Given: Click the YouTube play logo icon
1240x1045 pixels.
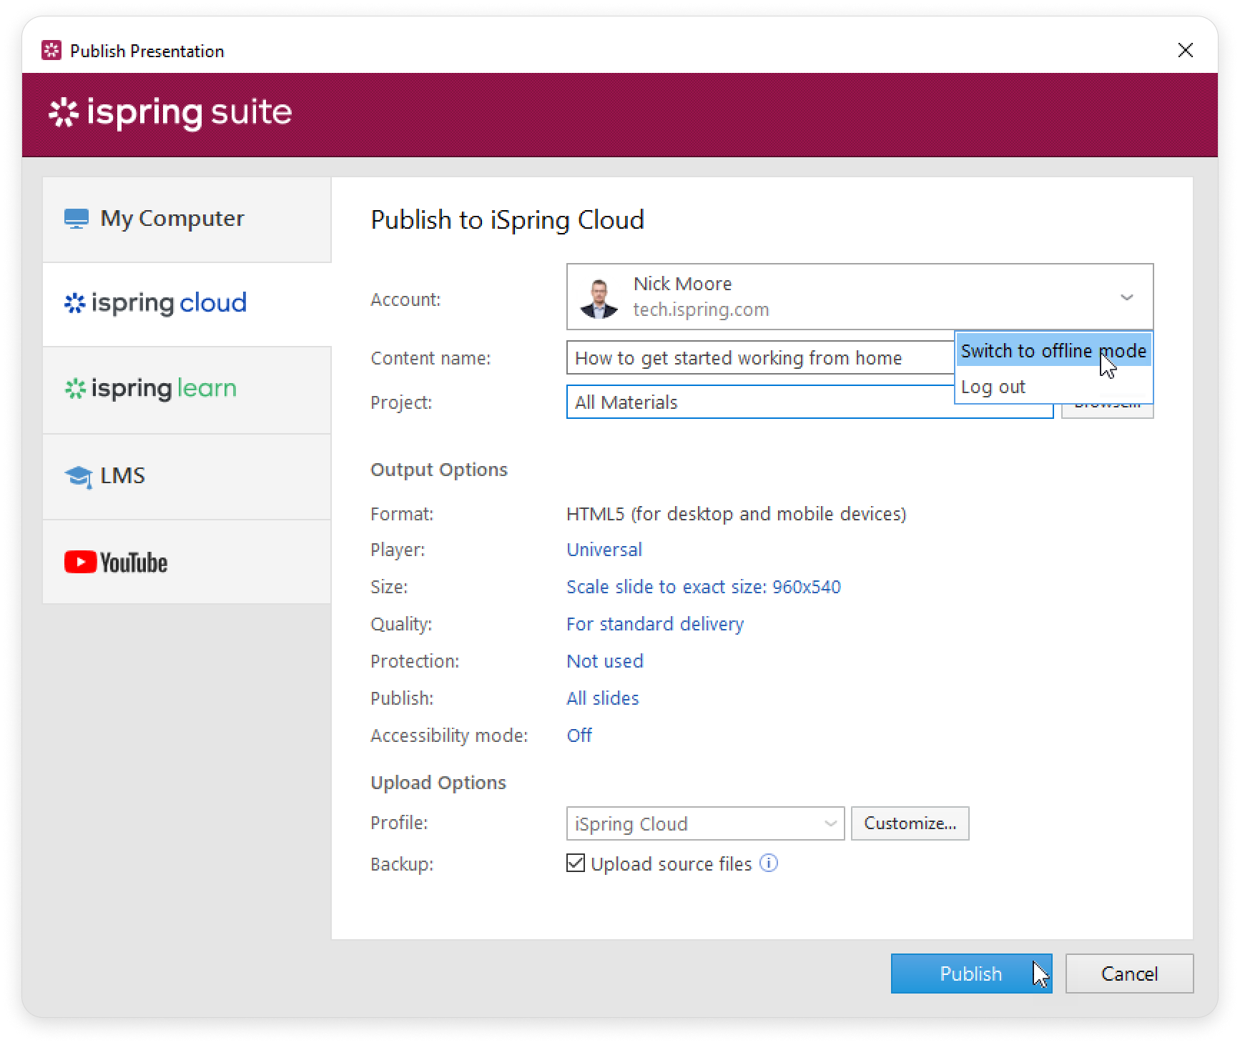Looking at the screenshot, I should point(80,562).
